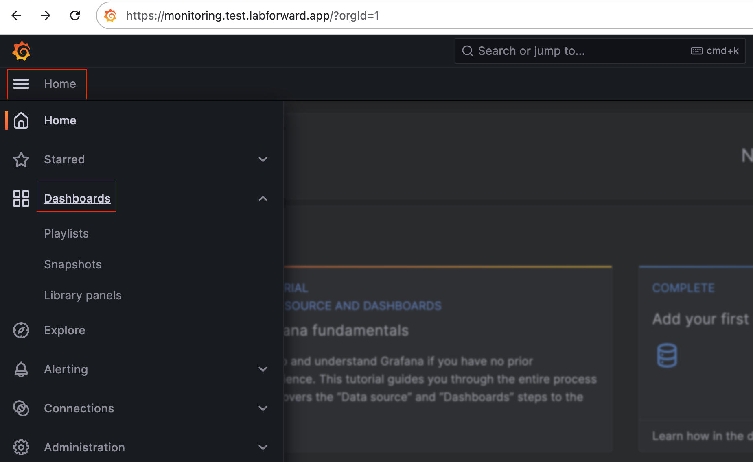Click the Grafana fundamentals tutorial card
The image size is (753, 462).
click(448, 359)
